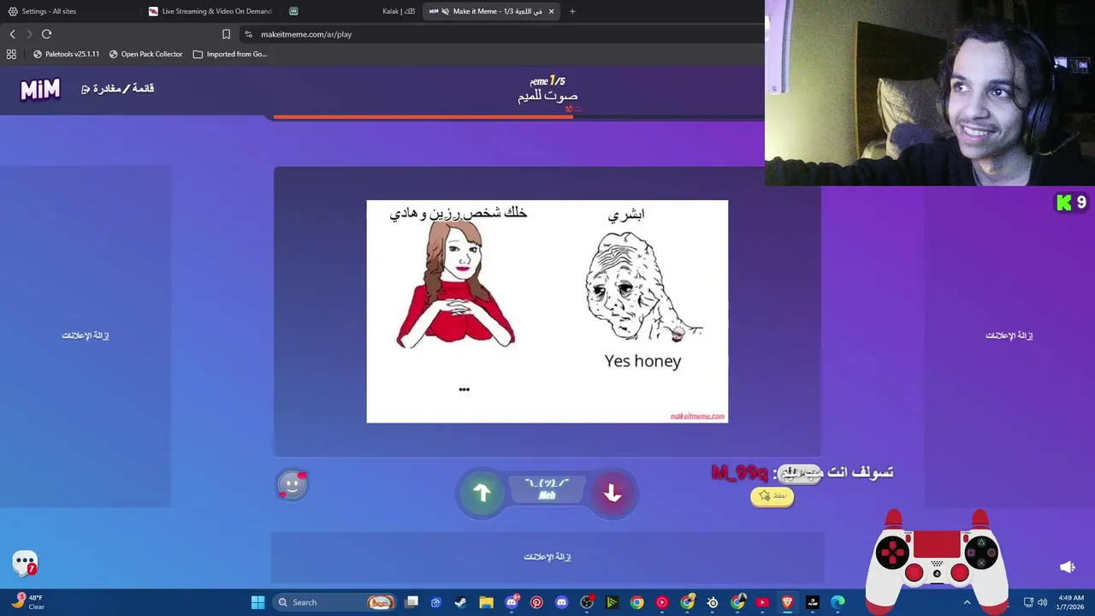Open the Brave browser taskbar icon
Image resolution: width=1095 pixels, height=616 pixels.
787,602
